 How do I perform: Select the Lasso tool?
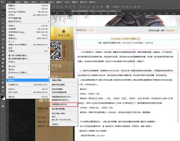pos(3,23)
